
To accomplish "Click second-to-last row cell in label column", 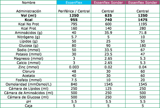I will (28, 101).
